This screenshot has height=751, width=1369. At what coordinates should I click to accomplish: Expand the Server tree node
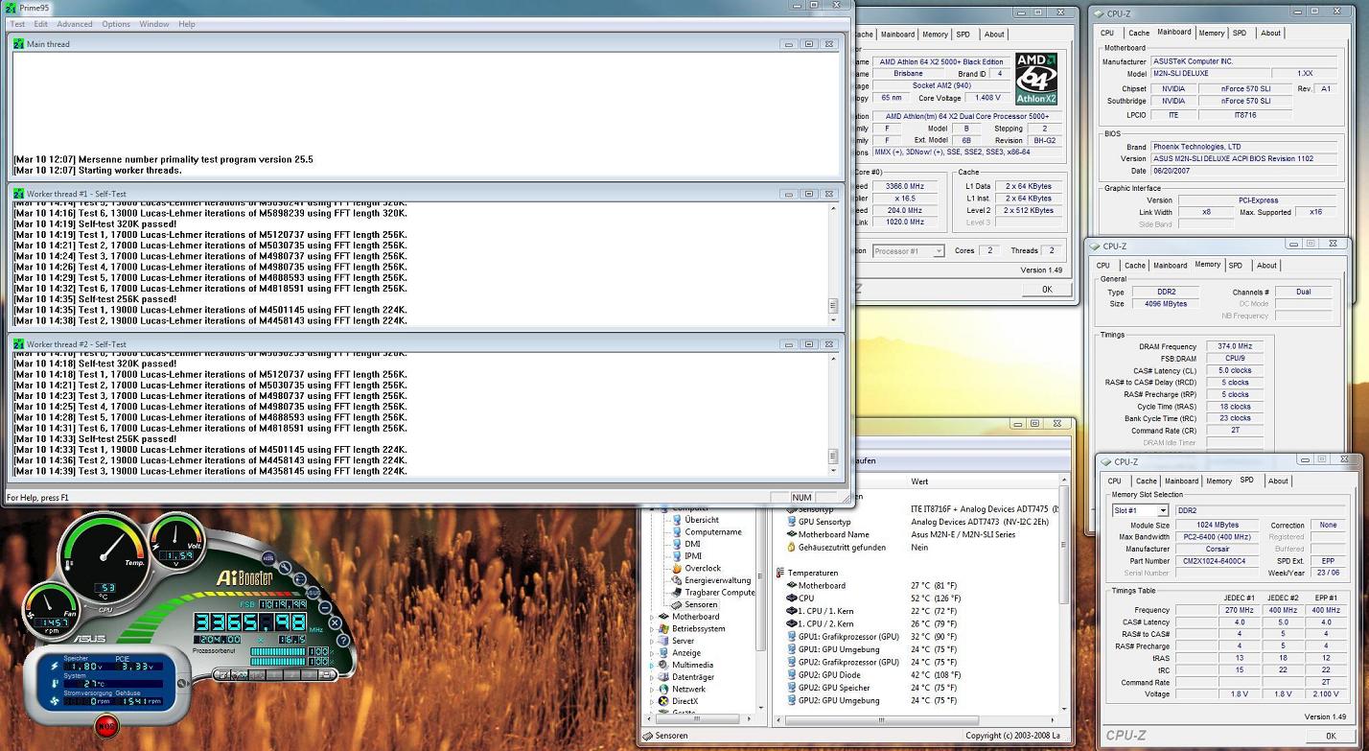tap(651, 641)
